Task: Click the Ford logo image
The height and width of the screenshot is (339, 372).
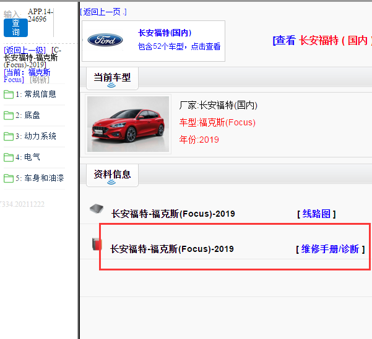Action: [105, 40]
